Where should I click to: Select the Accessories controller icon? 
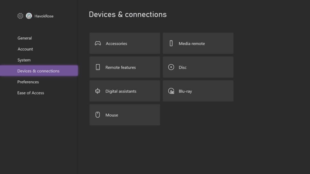[97, 43]
